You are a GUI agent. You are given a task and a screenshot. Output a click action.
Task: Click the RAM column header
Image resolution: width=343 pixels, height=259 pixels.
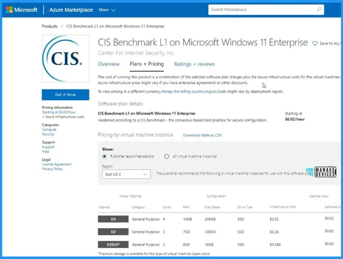pyautogui.click(x=186, y=207)
